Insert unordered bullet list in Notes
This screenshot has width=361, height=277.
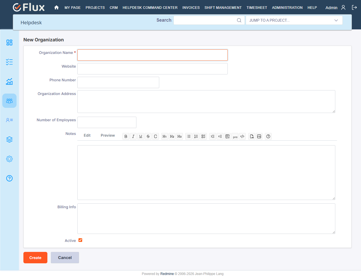(189, 136)
